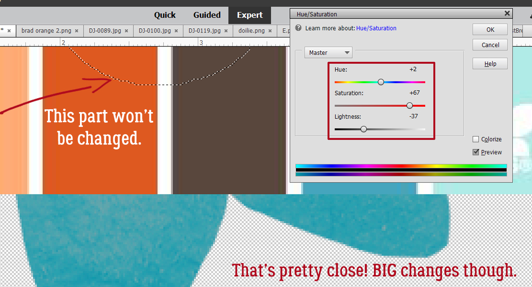The height and width of the screenshot is (287, 532).
Task: Click the Lightness value -37 field
Action: click(413, 116)
